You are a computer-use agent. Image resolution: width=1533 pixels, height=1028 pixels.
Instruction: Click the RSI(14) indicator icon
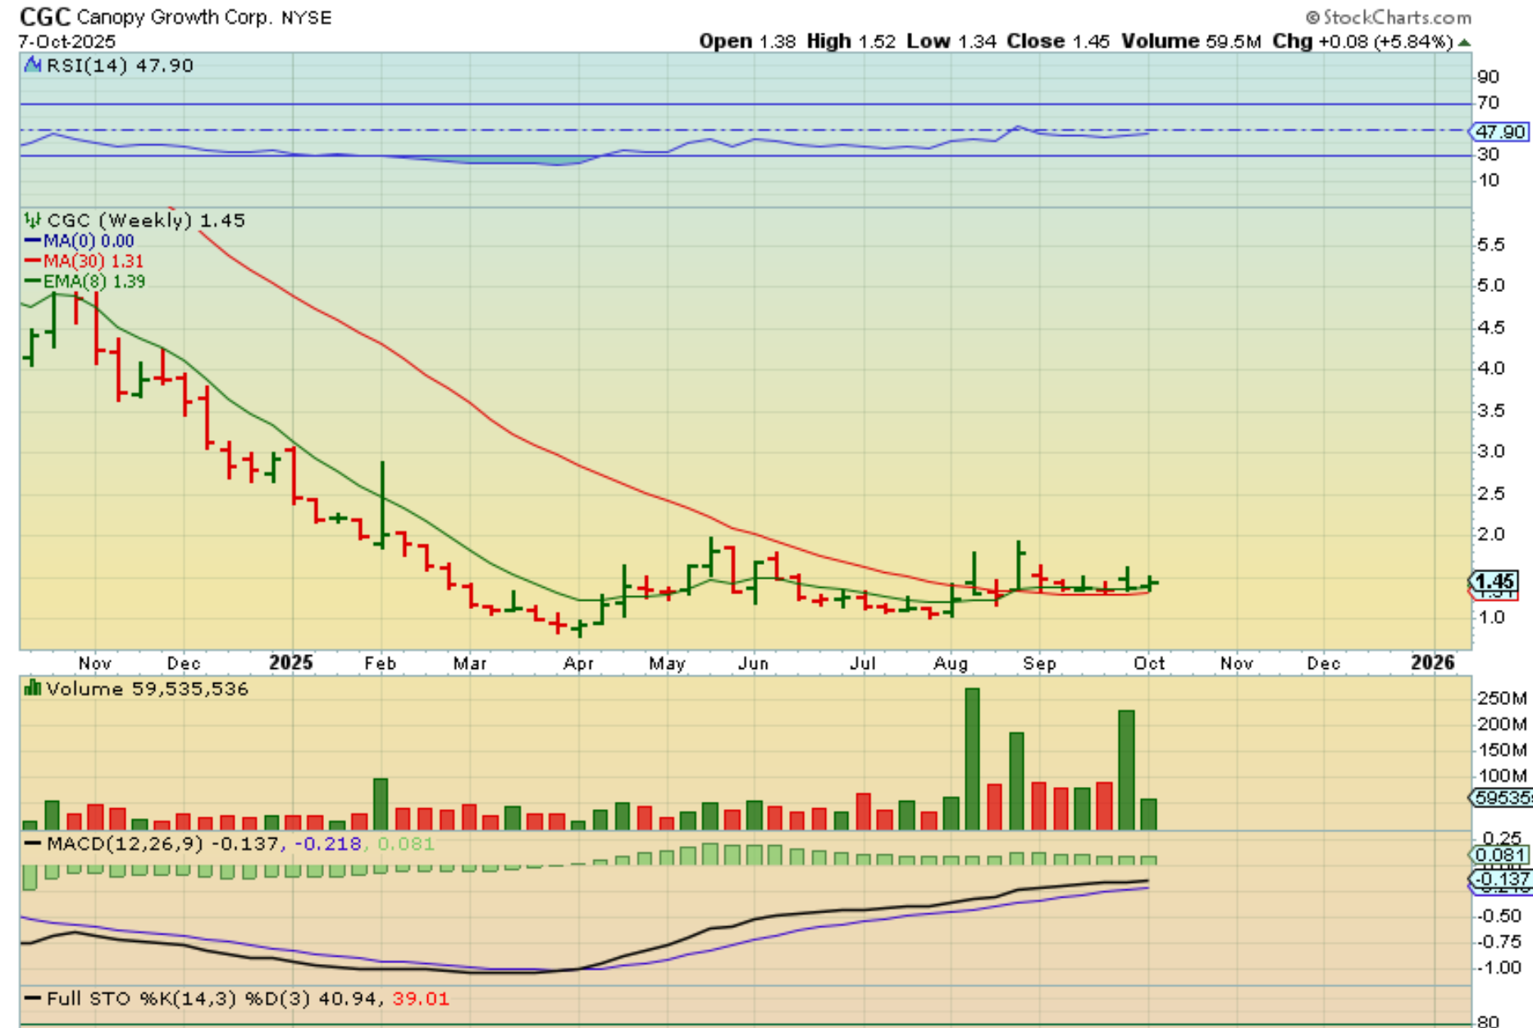click(33, 65)
